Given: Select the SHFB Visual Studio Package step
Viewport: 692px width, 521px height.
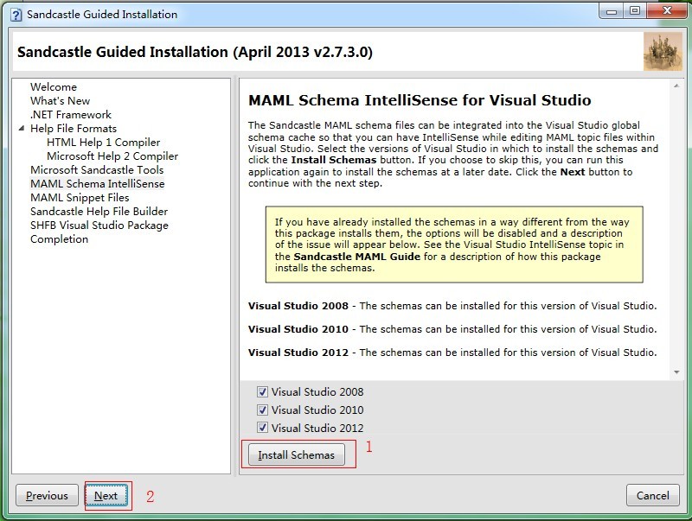Looking at the screenshot, I should (99, 225).
